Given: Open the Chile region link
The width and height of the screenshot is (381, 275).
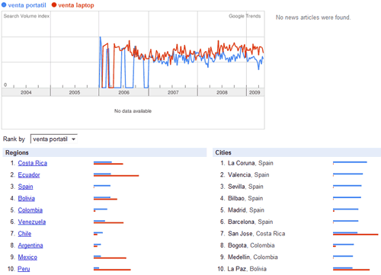Looking at the screenshot, I should 24,234.
